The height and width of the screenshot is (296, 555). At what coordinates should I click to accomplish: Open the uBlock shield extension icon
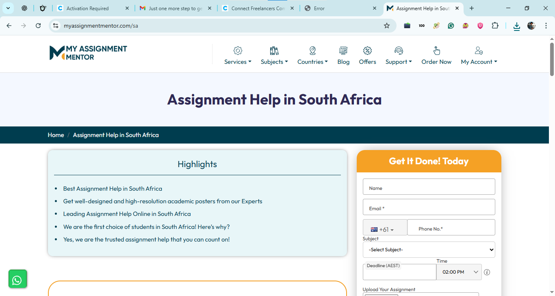tap(480, 26)
